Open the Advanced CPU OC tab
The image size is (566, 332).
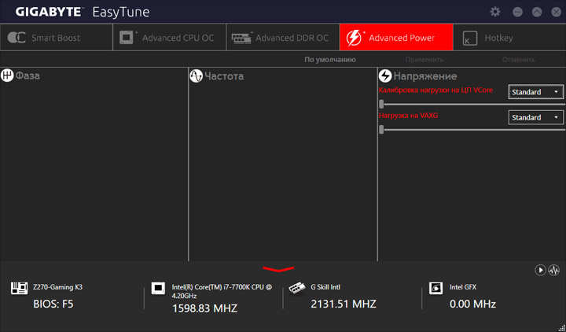[170, 38]
